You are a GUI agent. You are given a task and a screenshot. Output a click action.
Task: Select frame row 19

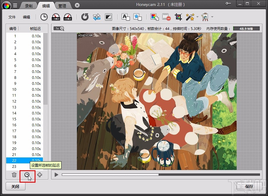[x=25, y=143]
